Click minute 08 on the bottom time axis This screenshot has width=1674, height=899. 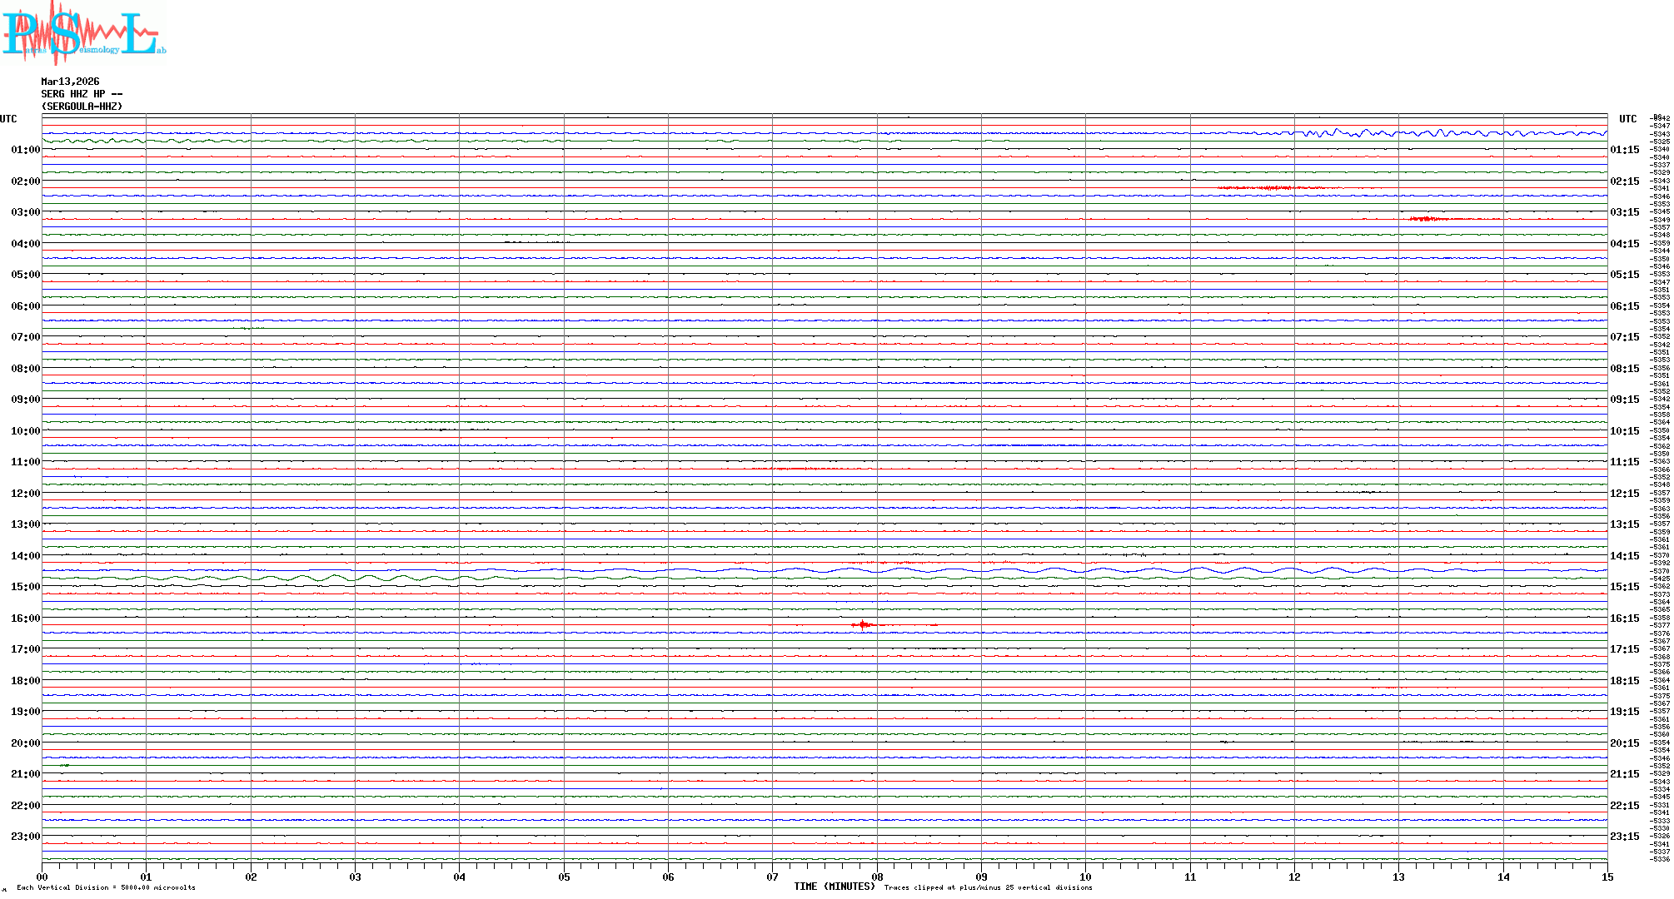click(877, 877)
